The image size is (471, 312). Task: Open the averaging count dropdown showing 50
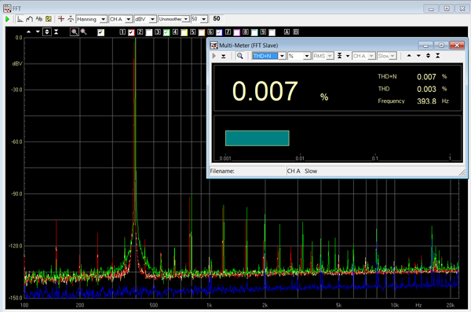(204, 20)
